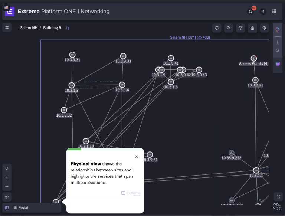The height and width of the screenshot is (216, 285).
Task: Click the layout arrangement icon below zoom controls
Action: click(x=7, y=197)
